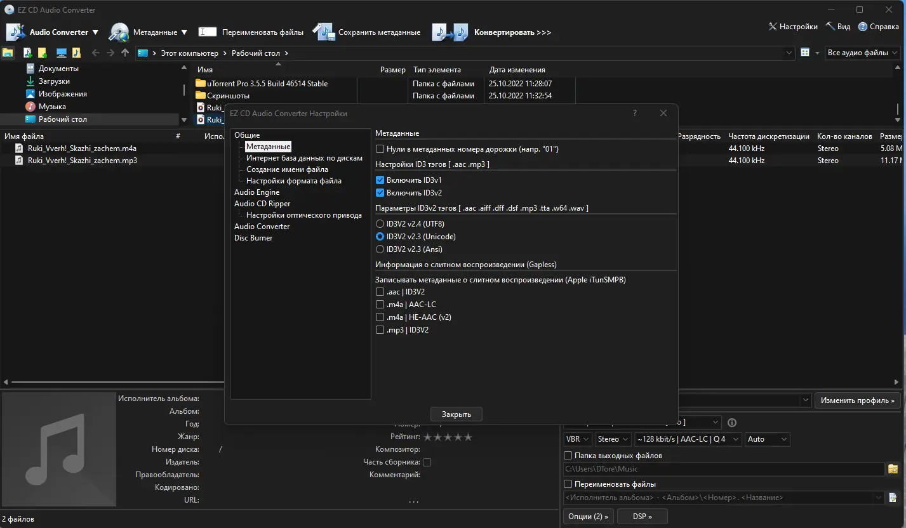Click the output folder browse icon
This screenshot has width=906, height=528.
[x=893, y=469]
